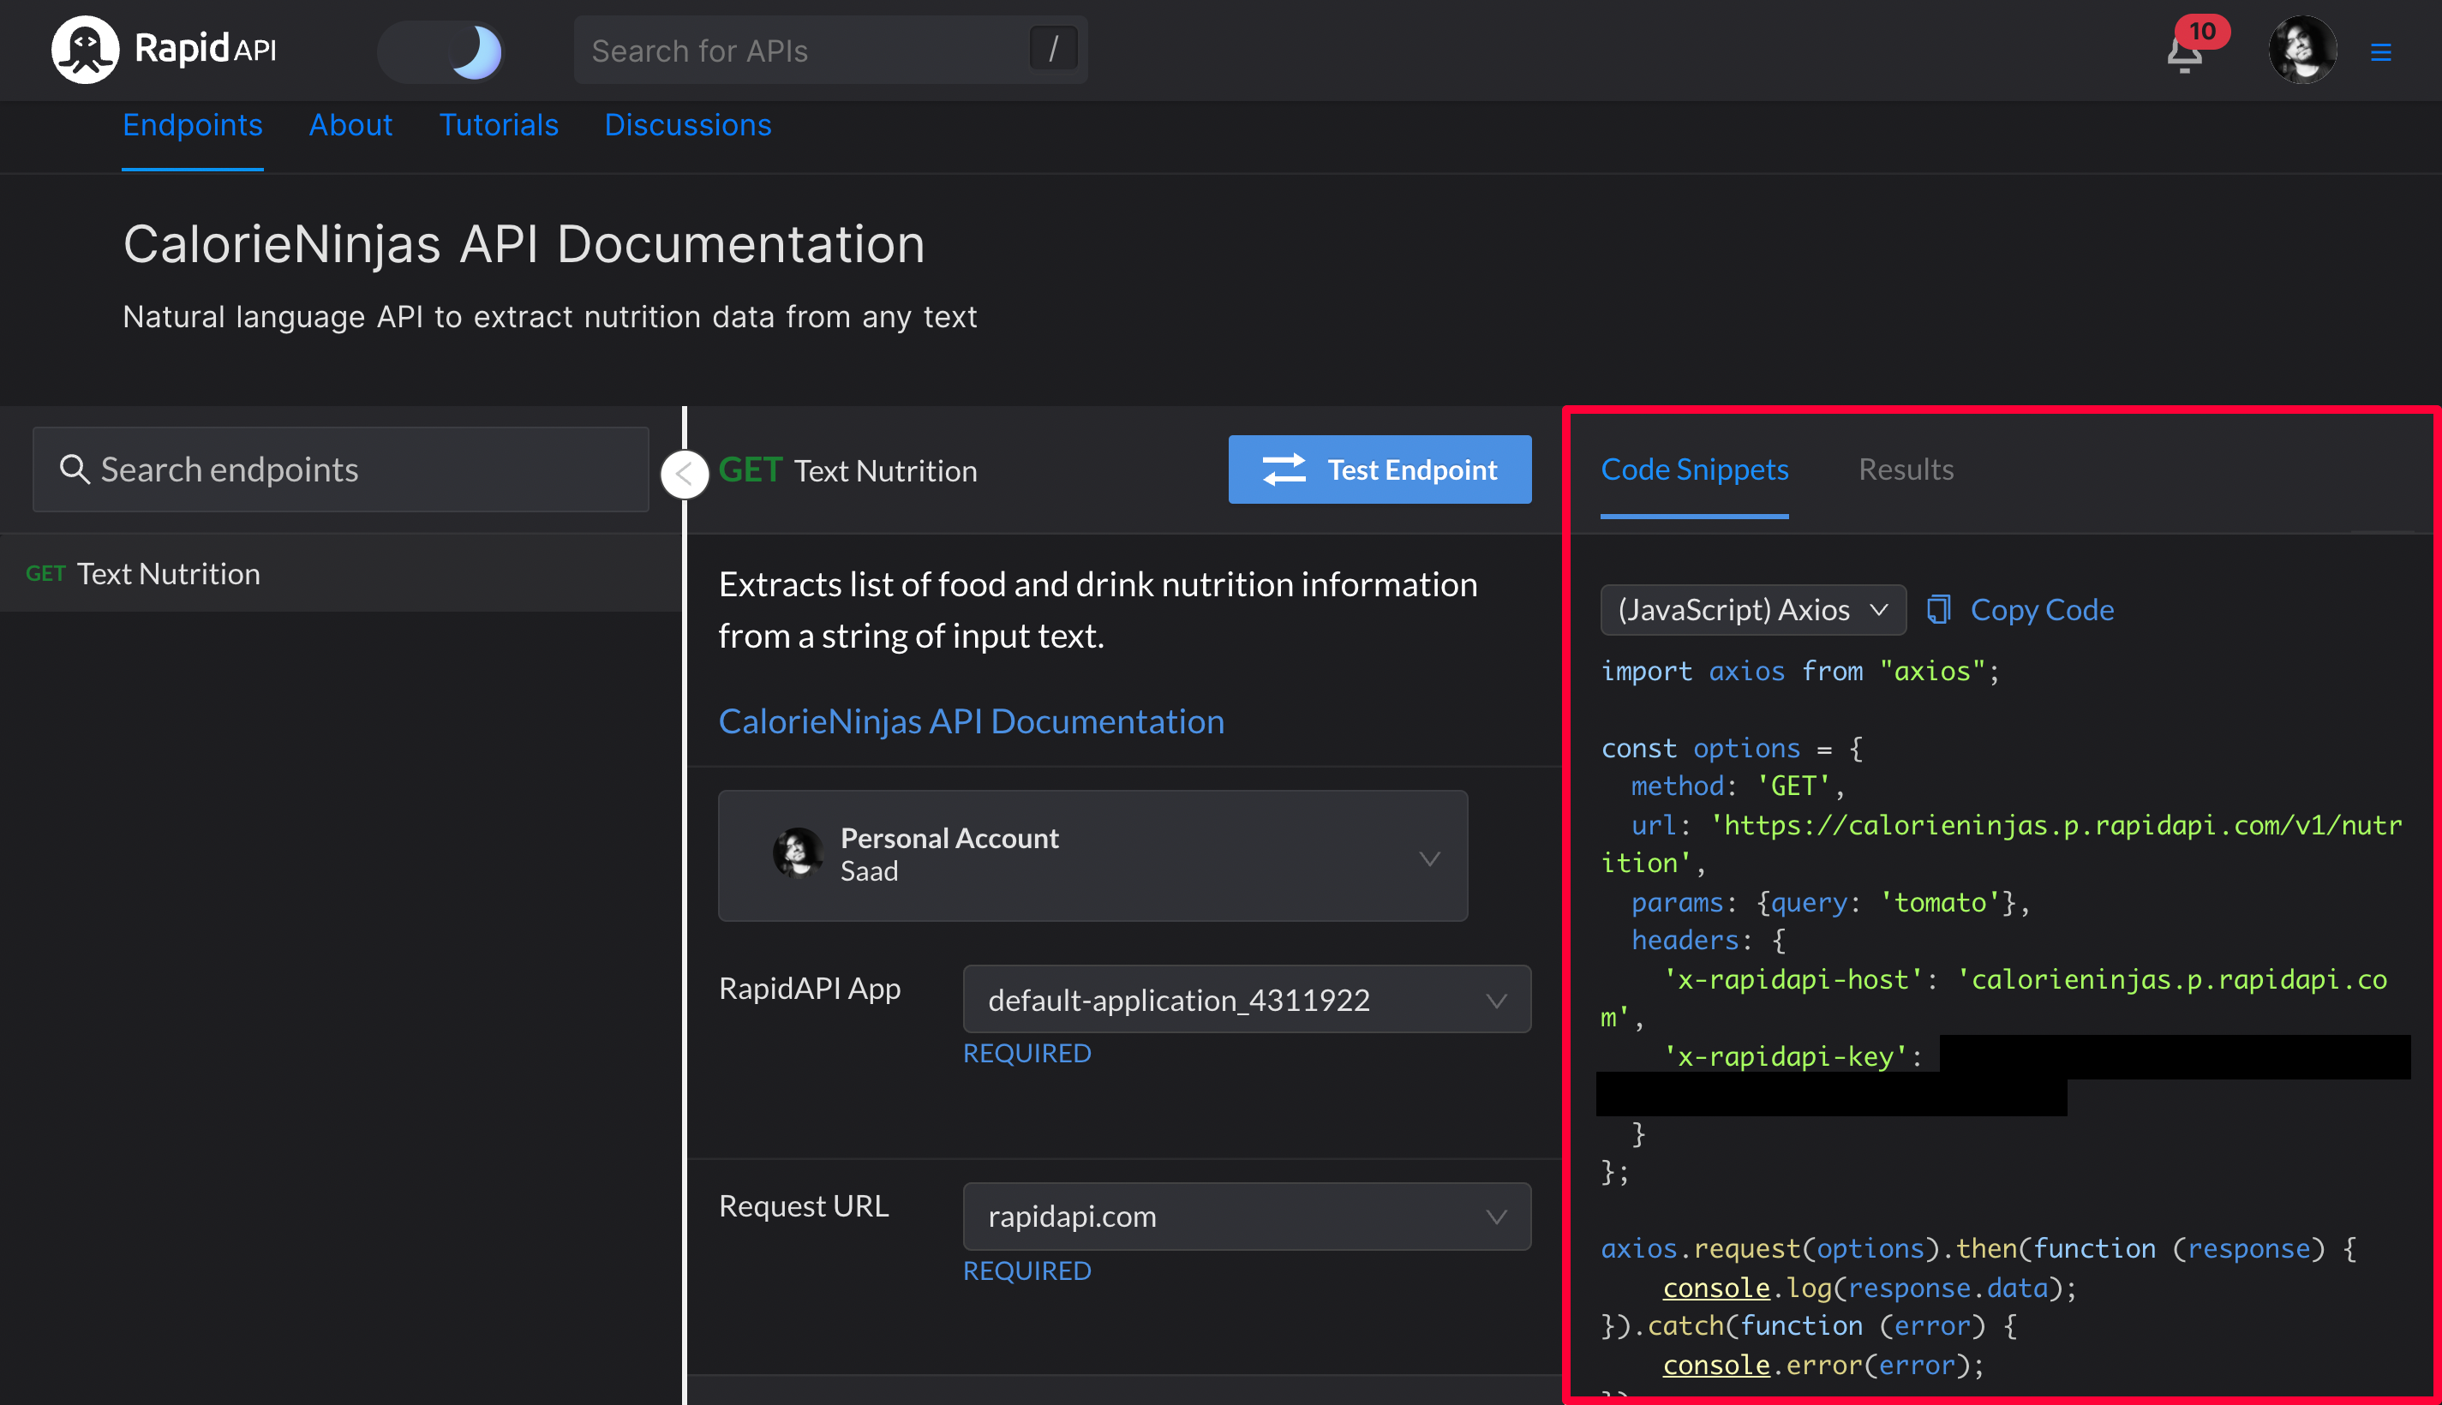
Task: Click the Copy Code clipboard icon
Action: coord(1938,610)
